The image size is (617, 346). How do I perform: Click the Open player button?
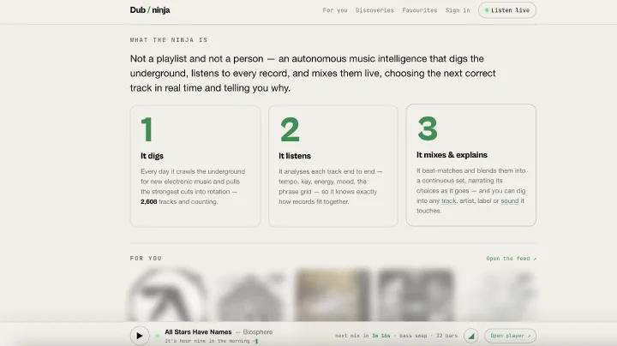coord(511,336)
